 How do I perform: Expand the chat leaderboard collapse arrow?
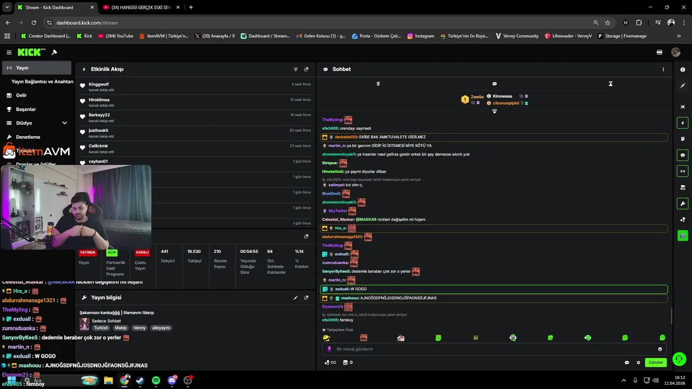tap(494, 111)
